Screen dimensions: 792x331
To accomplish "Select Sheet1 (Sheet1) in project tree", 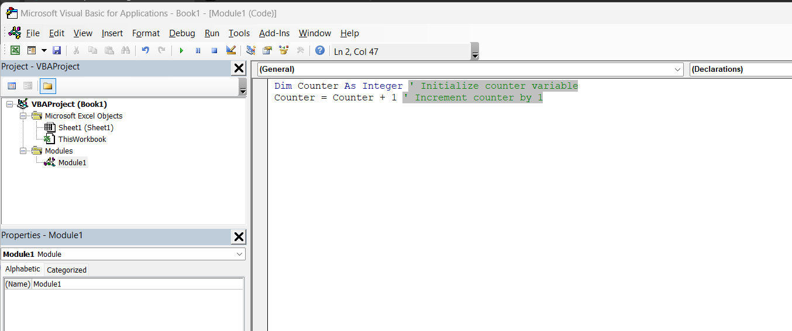I will click(85, 127).
